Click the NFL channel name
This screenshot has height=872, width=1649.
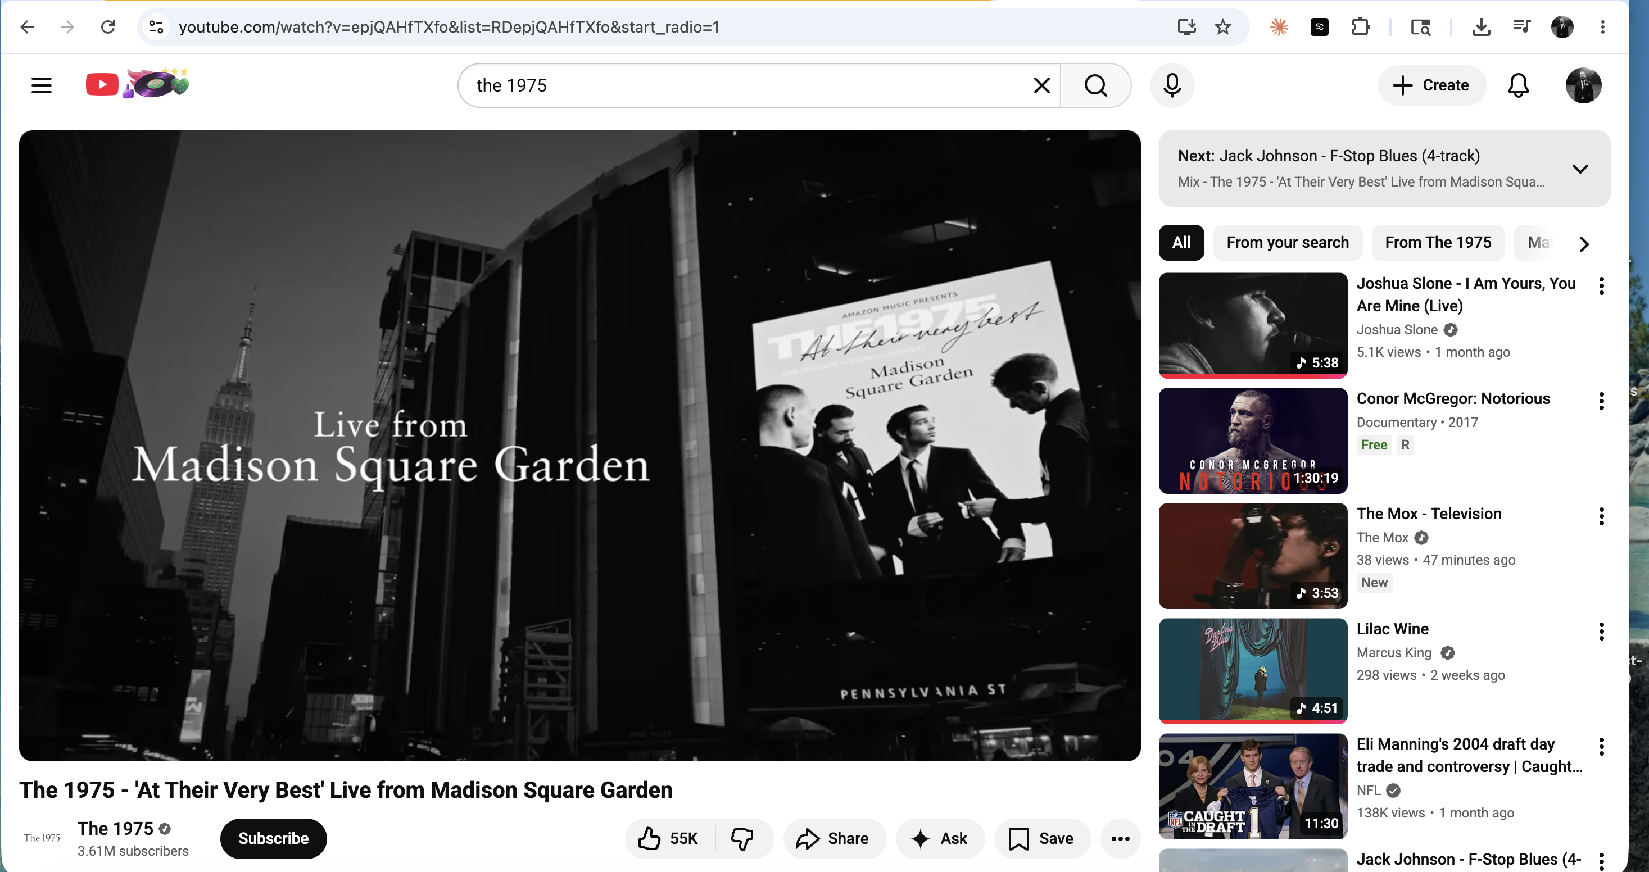pyautogui.click(x=1369, y=790)
